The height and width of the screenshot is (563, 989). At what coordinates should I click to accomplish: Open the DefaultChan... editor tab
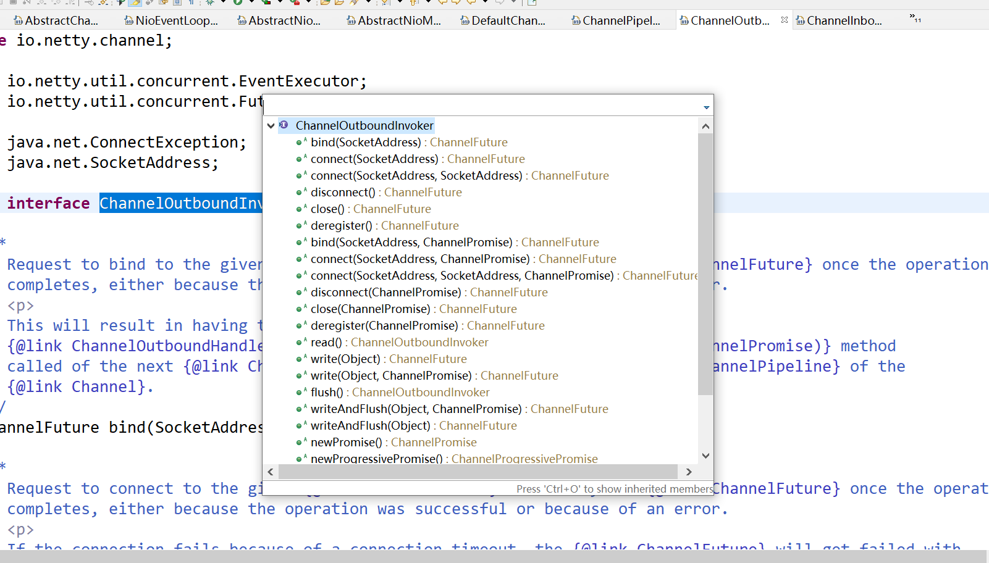click(x=503, y=20)
